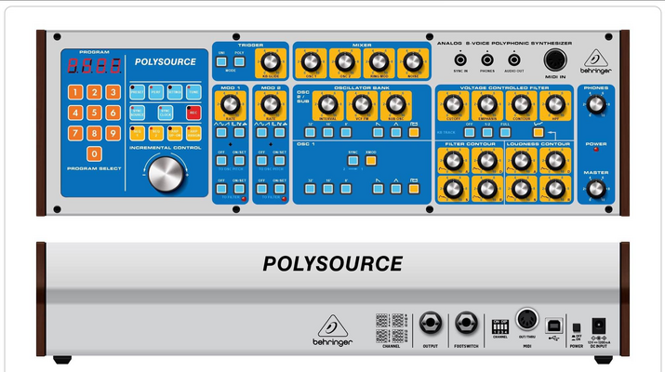Tap program select key 7

(75, 133)
